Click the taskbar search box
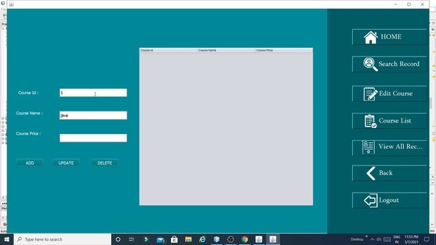The height and width of the screenshot is (245, 436). (x=62, y=239)
